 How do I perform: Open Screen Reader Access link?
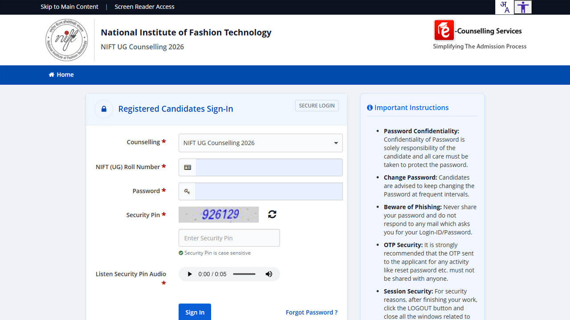click(144, 7)
